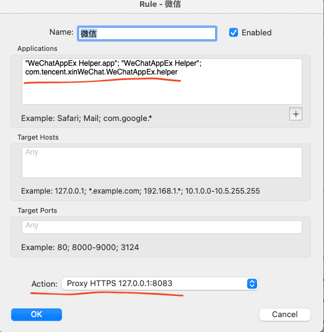Viewport: 324px width, 332px height.
Task: Click the Action label
Action: [x=45, y=284]
